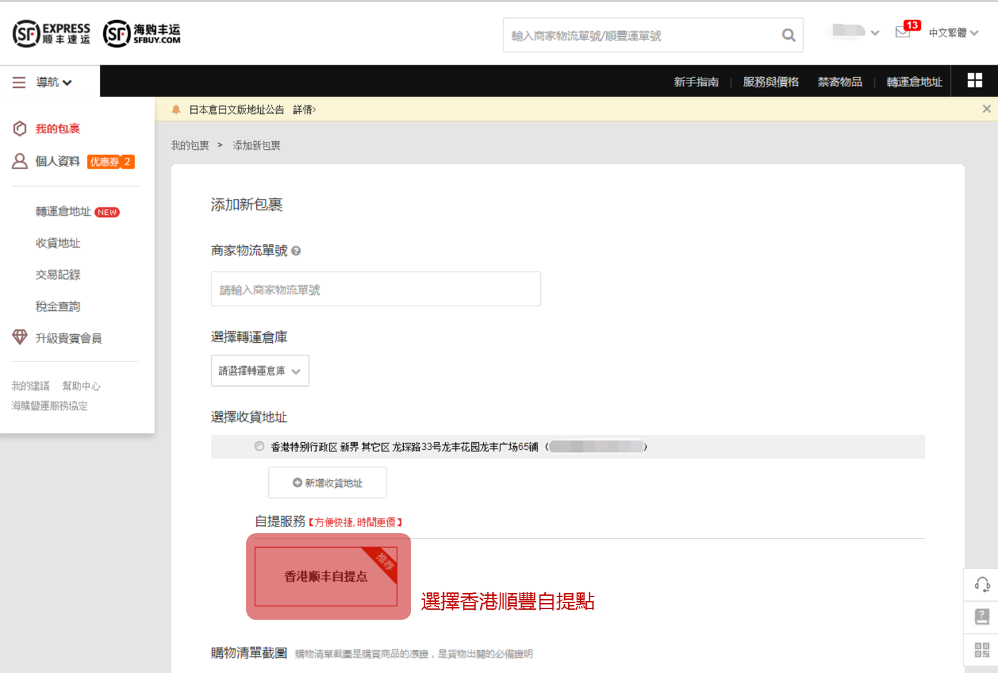This screenshot has height=673, width=998.
Task: Open sidebar 轉運倉地址 NEW item
Action: coord(77,212)
